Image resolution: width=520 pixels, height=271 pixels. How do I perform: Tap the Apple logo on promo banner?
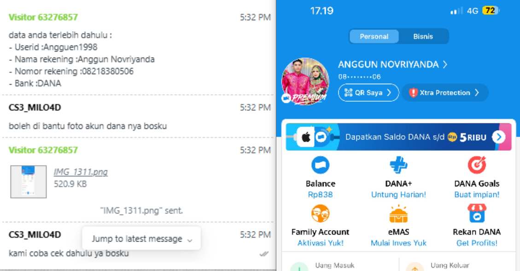coord(306,137)
